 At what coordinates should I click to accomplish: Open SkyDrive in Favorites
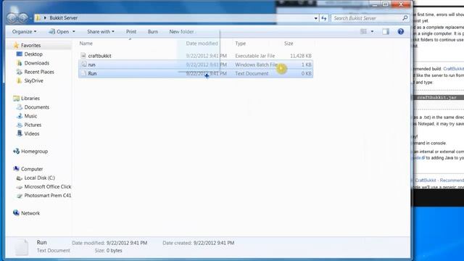point(34,80)
